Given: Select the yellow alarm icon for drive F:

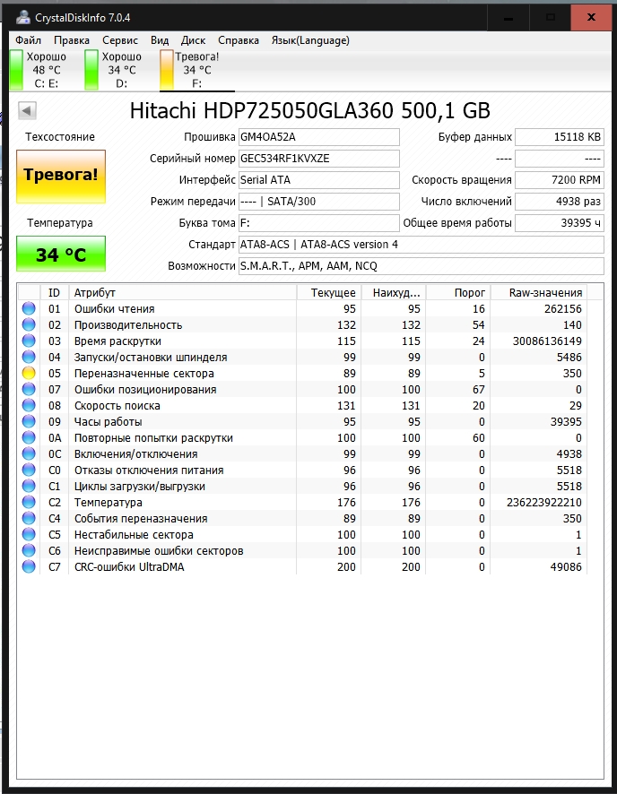Looking at the screenshot, I should coord(167,70).
